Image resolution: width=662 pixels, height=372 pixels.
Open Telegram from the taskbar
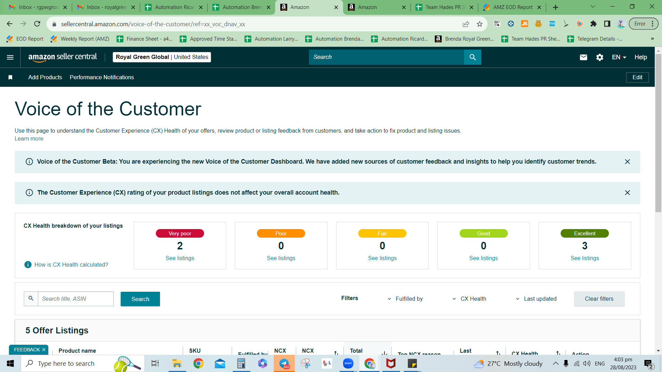[284, 363]
